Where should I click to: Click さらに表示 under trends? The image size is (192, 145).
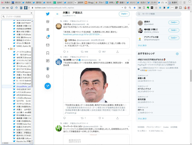click(x=142, y=118)
